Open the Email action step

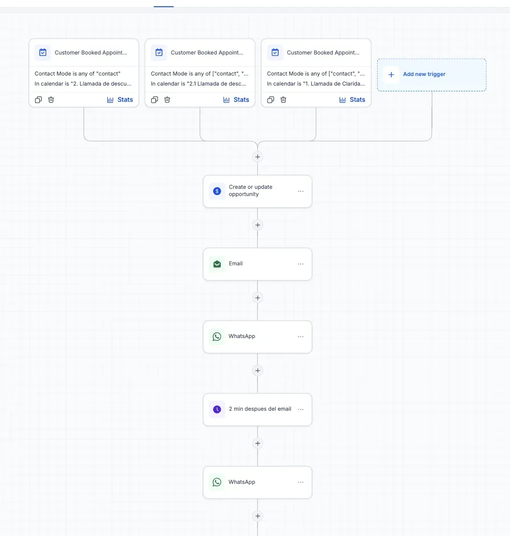[258, 264]
